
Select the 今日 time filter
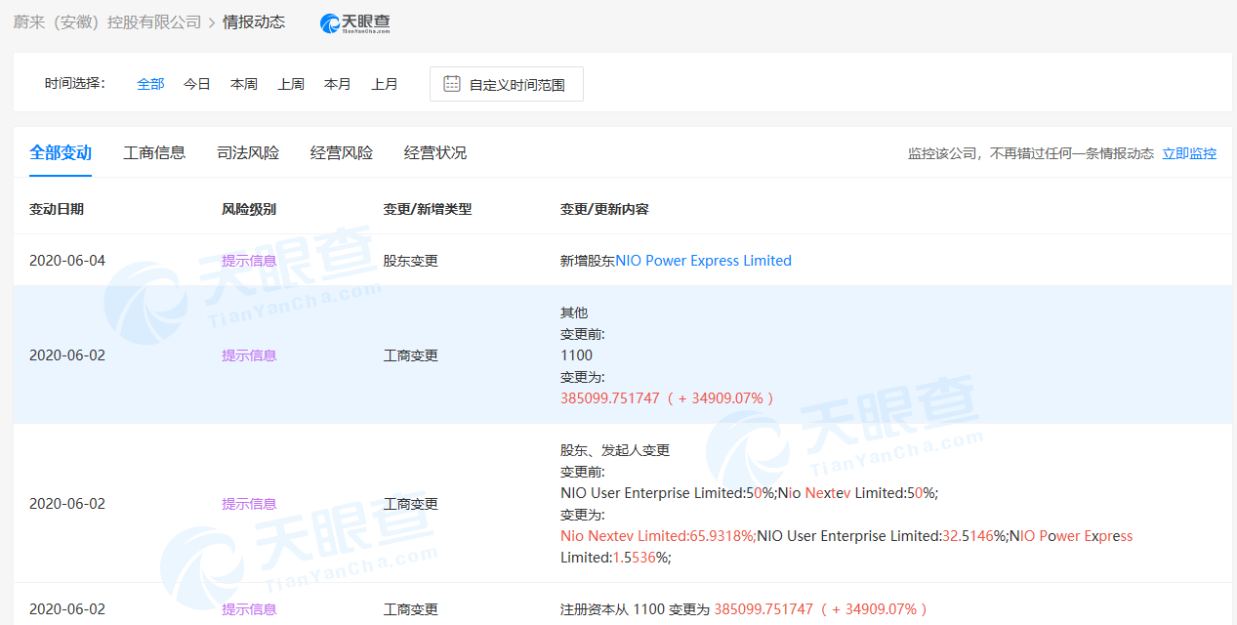point(197,84)
